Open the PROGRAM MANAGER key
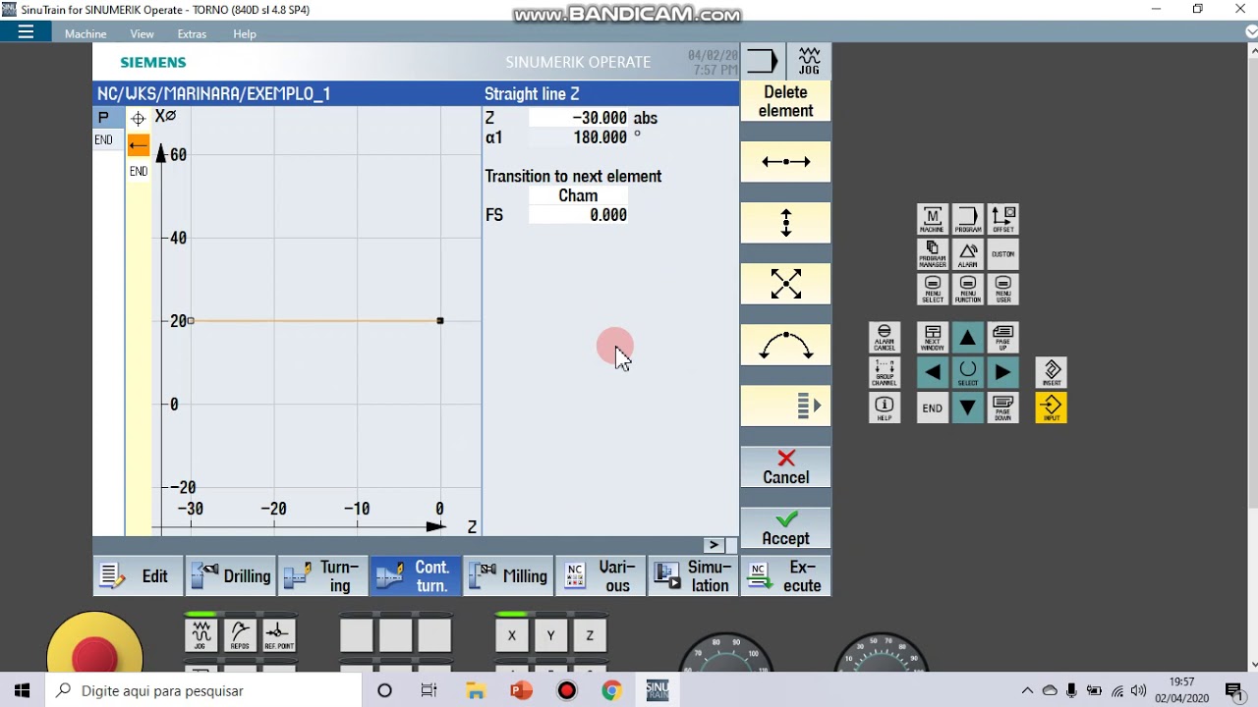Image resolution: width=1258 pixels, height=707 pixels. click(x=933, y=254)
